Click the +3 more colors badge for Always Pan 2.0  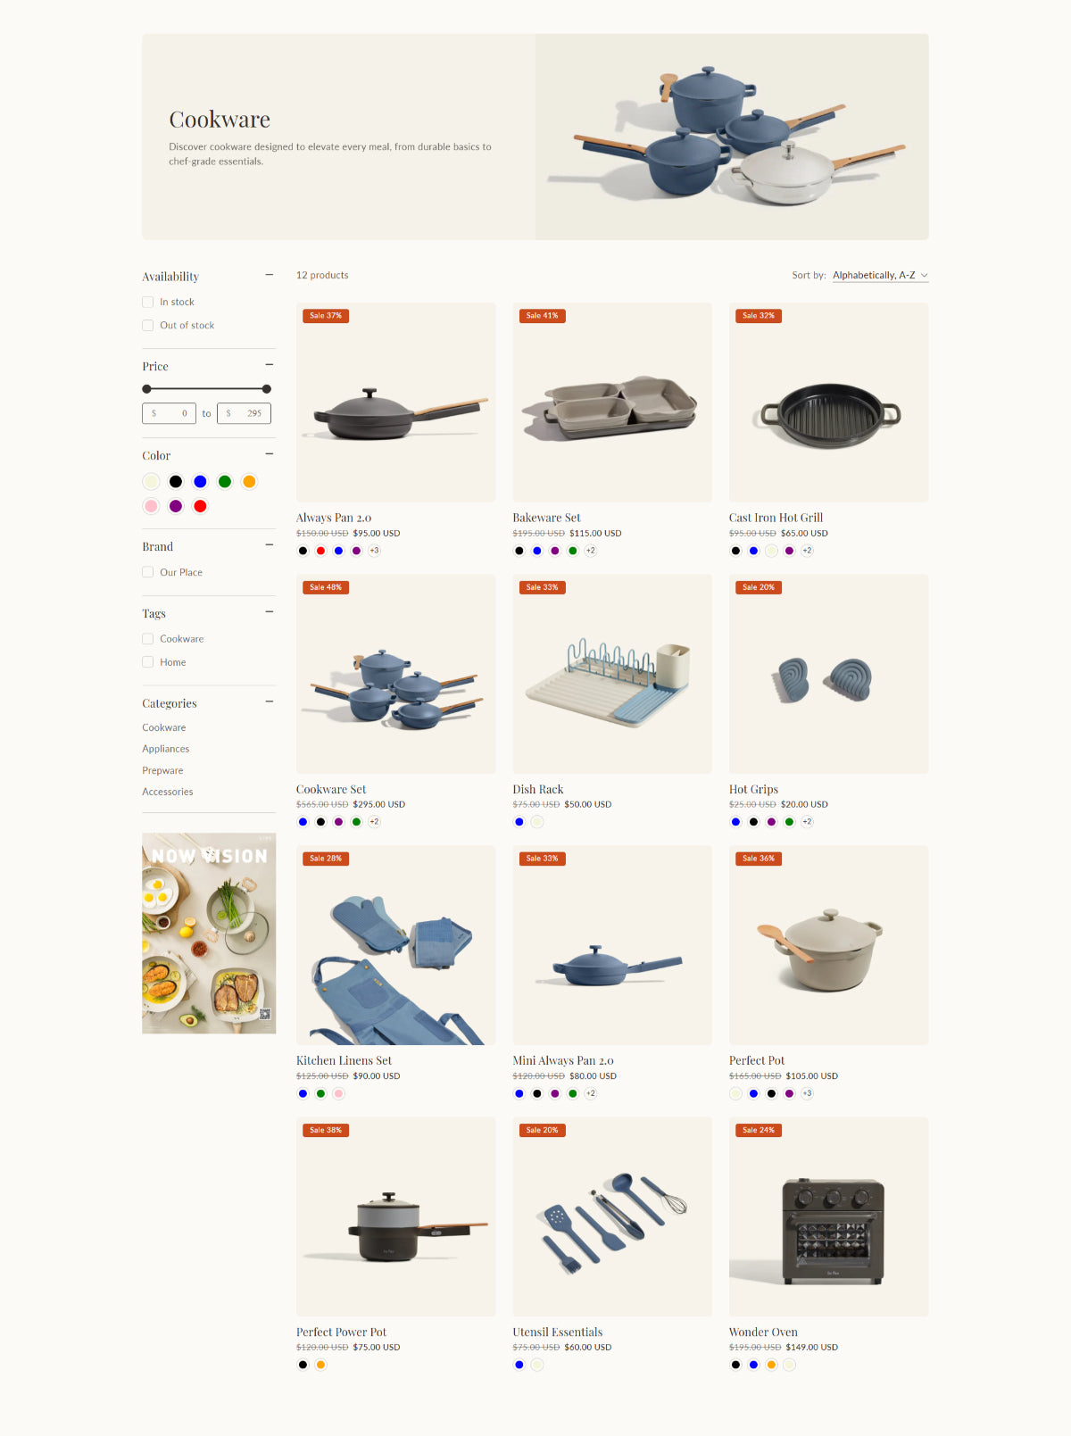click(374, 551)
